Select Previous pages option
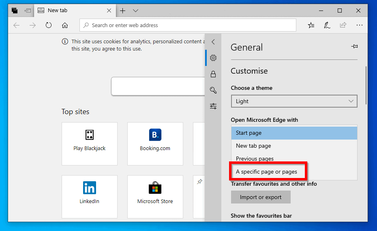 pyautogui.click(x=294, y=159)
